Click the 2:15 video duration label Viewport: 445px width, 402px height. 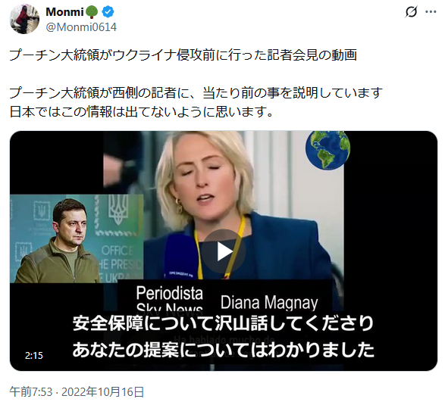[34, 356]
